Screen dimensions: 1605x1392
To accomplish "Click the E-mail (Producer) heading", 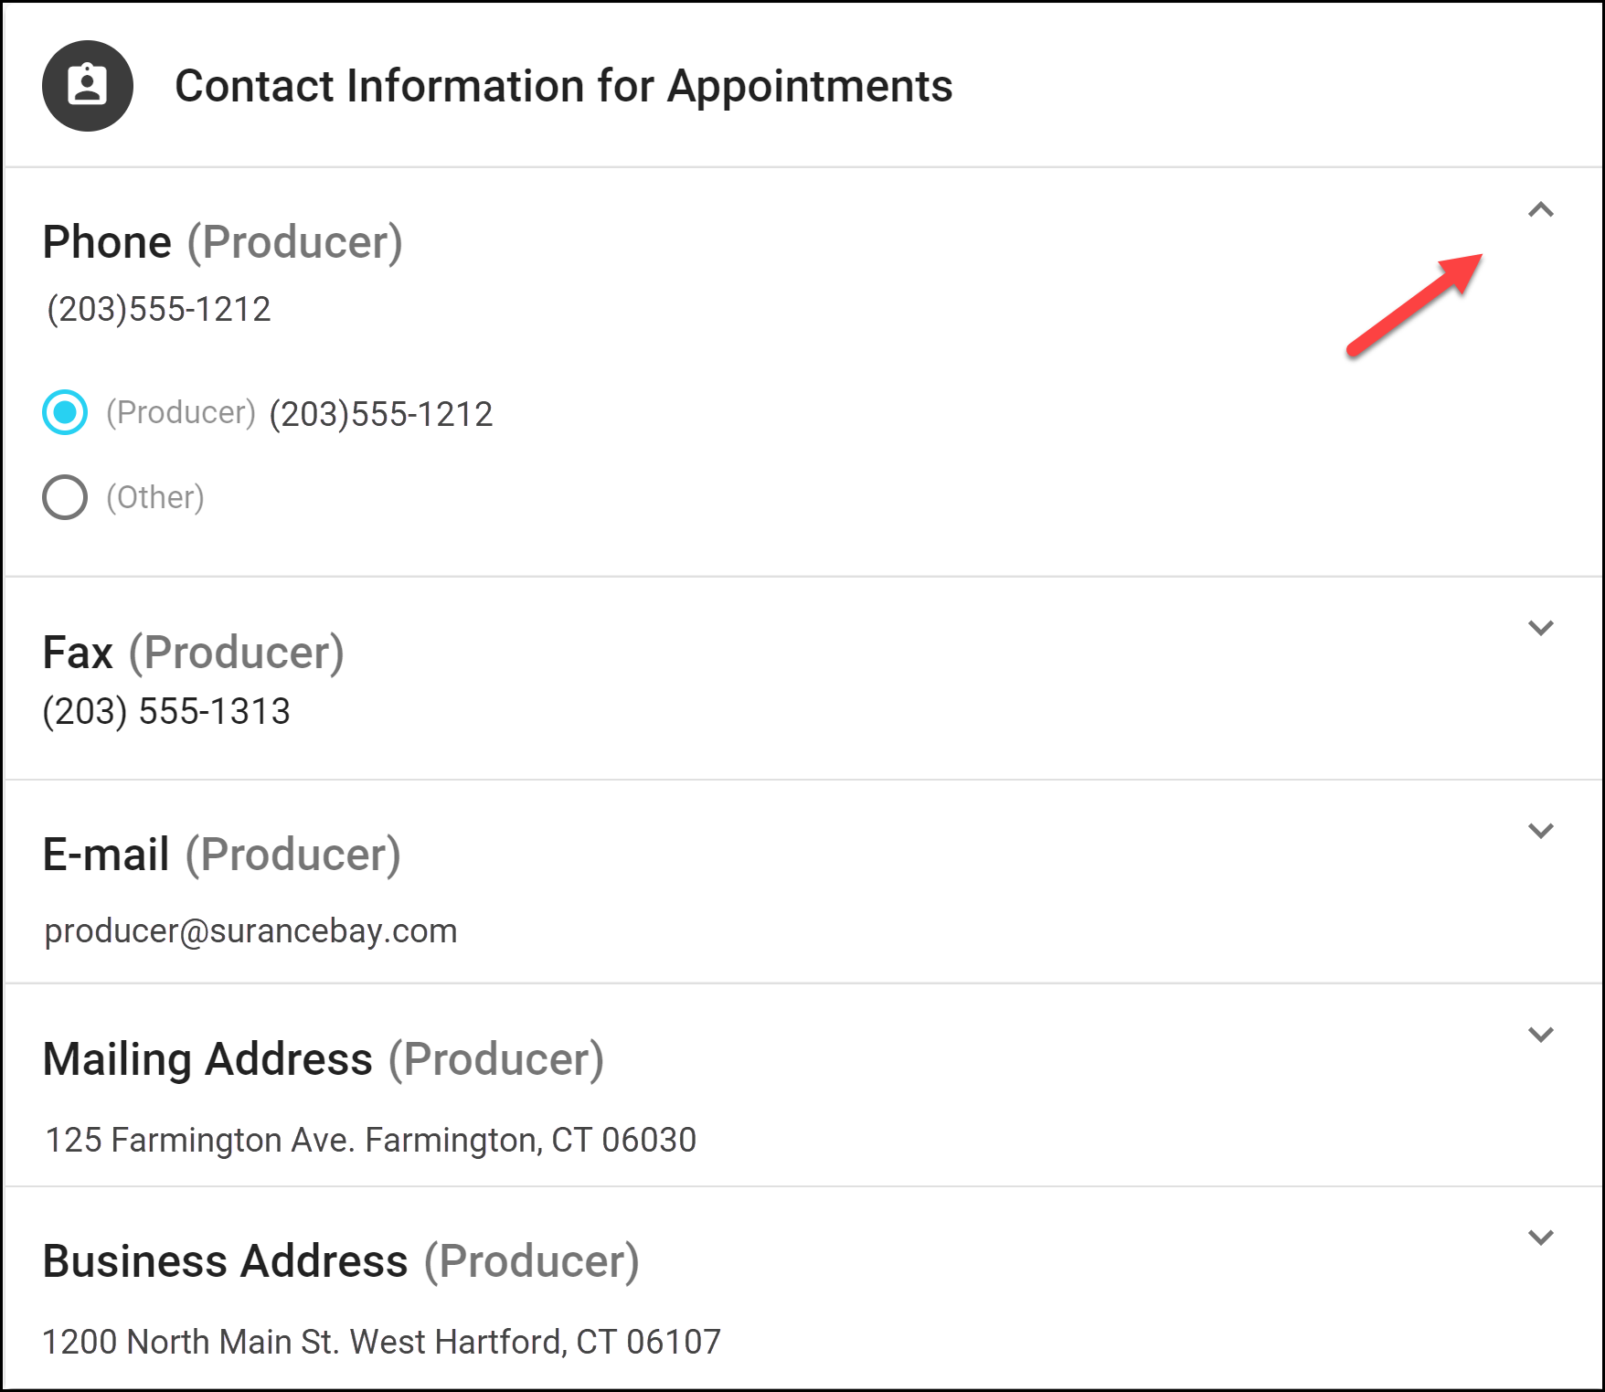I will pyautogui.click(x=222, y=855).
